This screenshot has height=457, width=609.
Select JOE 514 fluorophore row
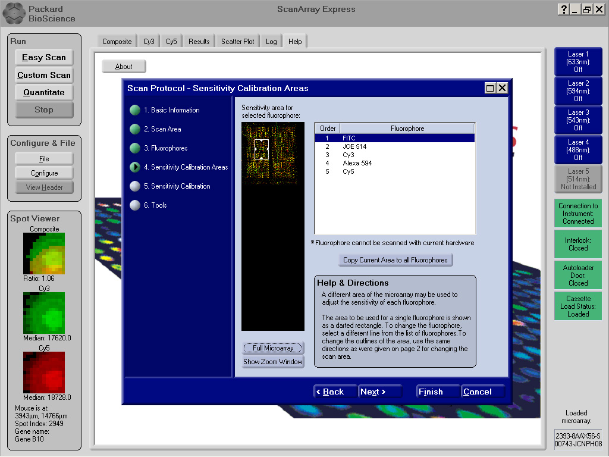point(395,146)
